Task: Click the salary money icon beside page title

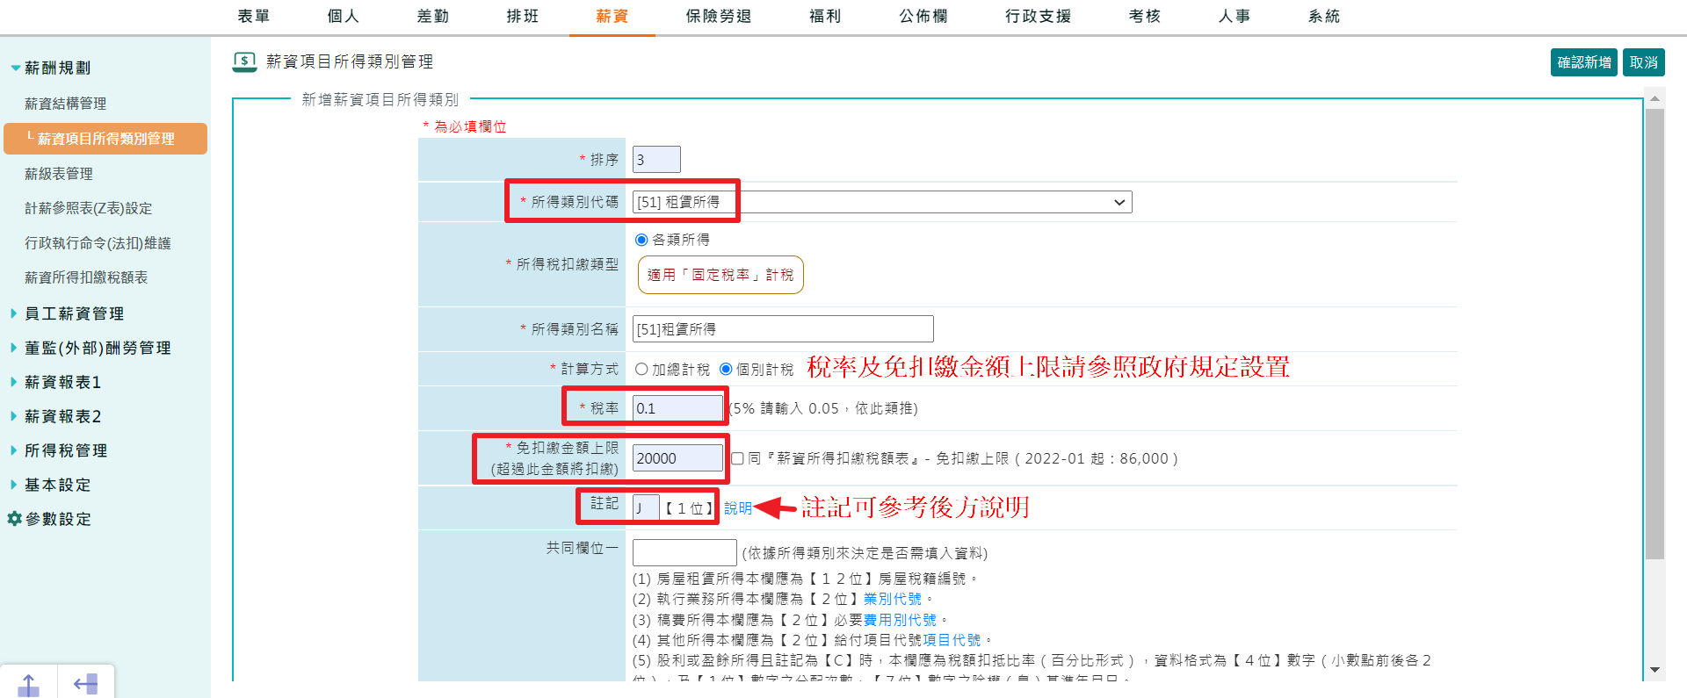Action: point(244,61)
